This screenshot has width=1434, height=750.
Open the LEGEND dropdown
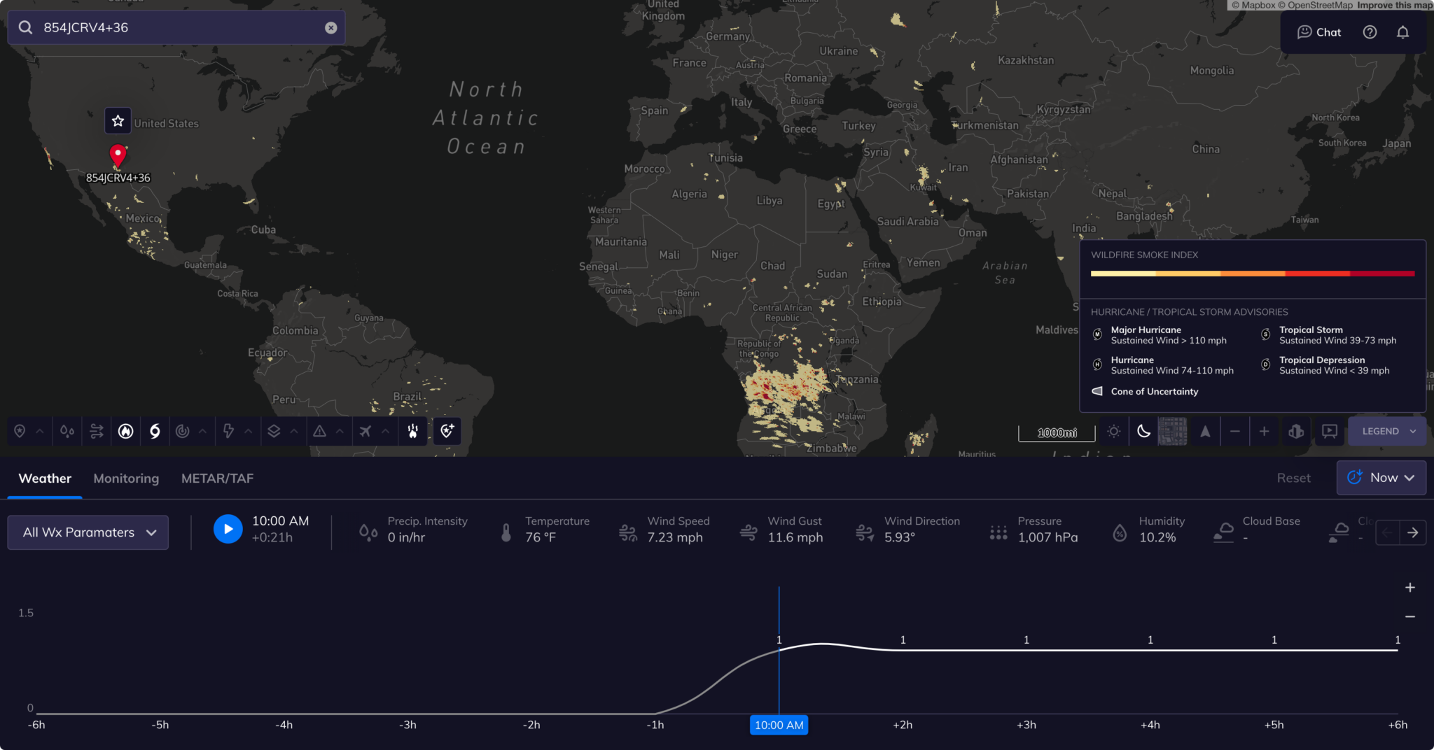pyautogui.click(x=1386, y=431)
